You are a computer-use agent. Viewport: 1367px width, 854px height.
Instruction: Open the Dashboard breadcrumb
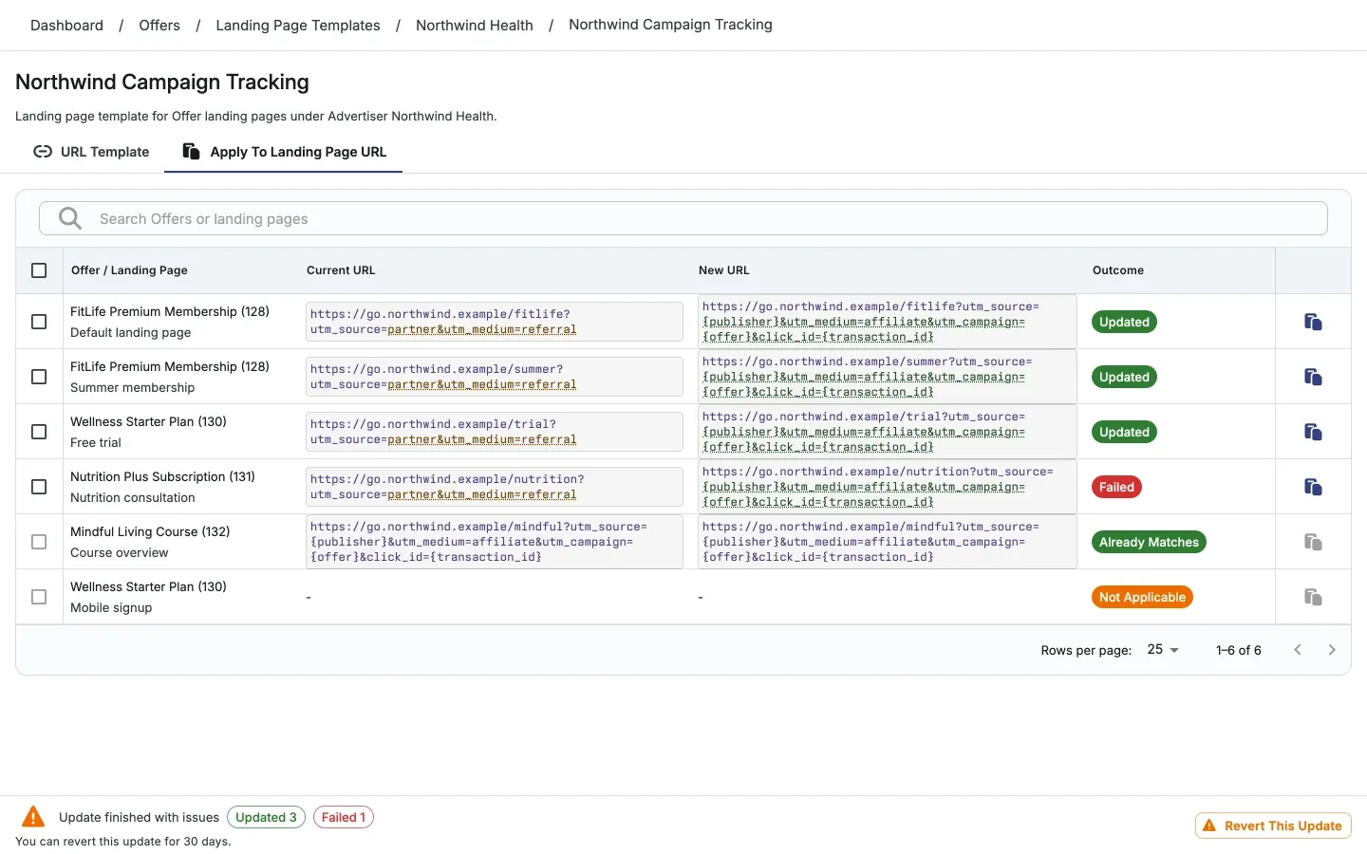66,26
